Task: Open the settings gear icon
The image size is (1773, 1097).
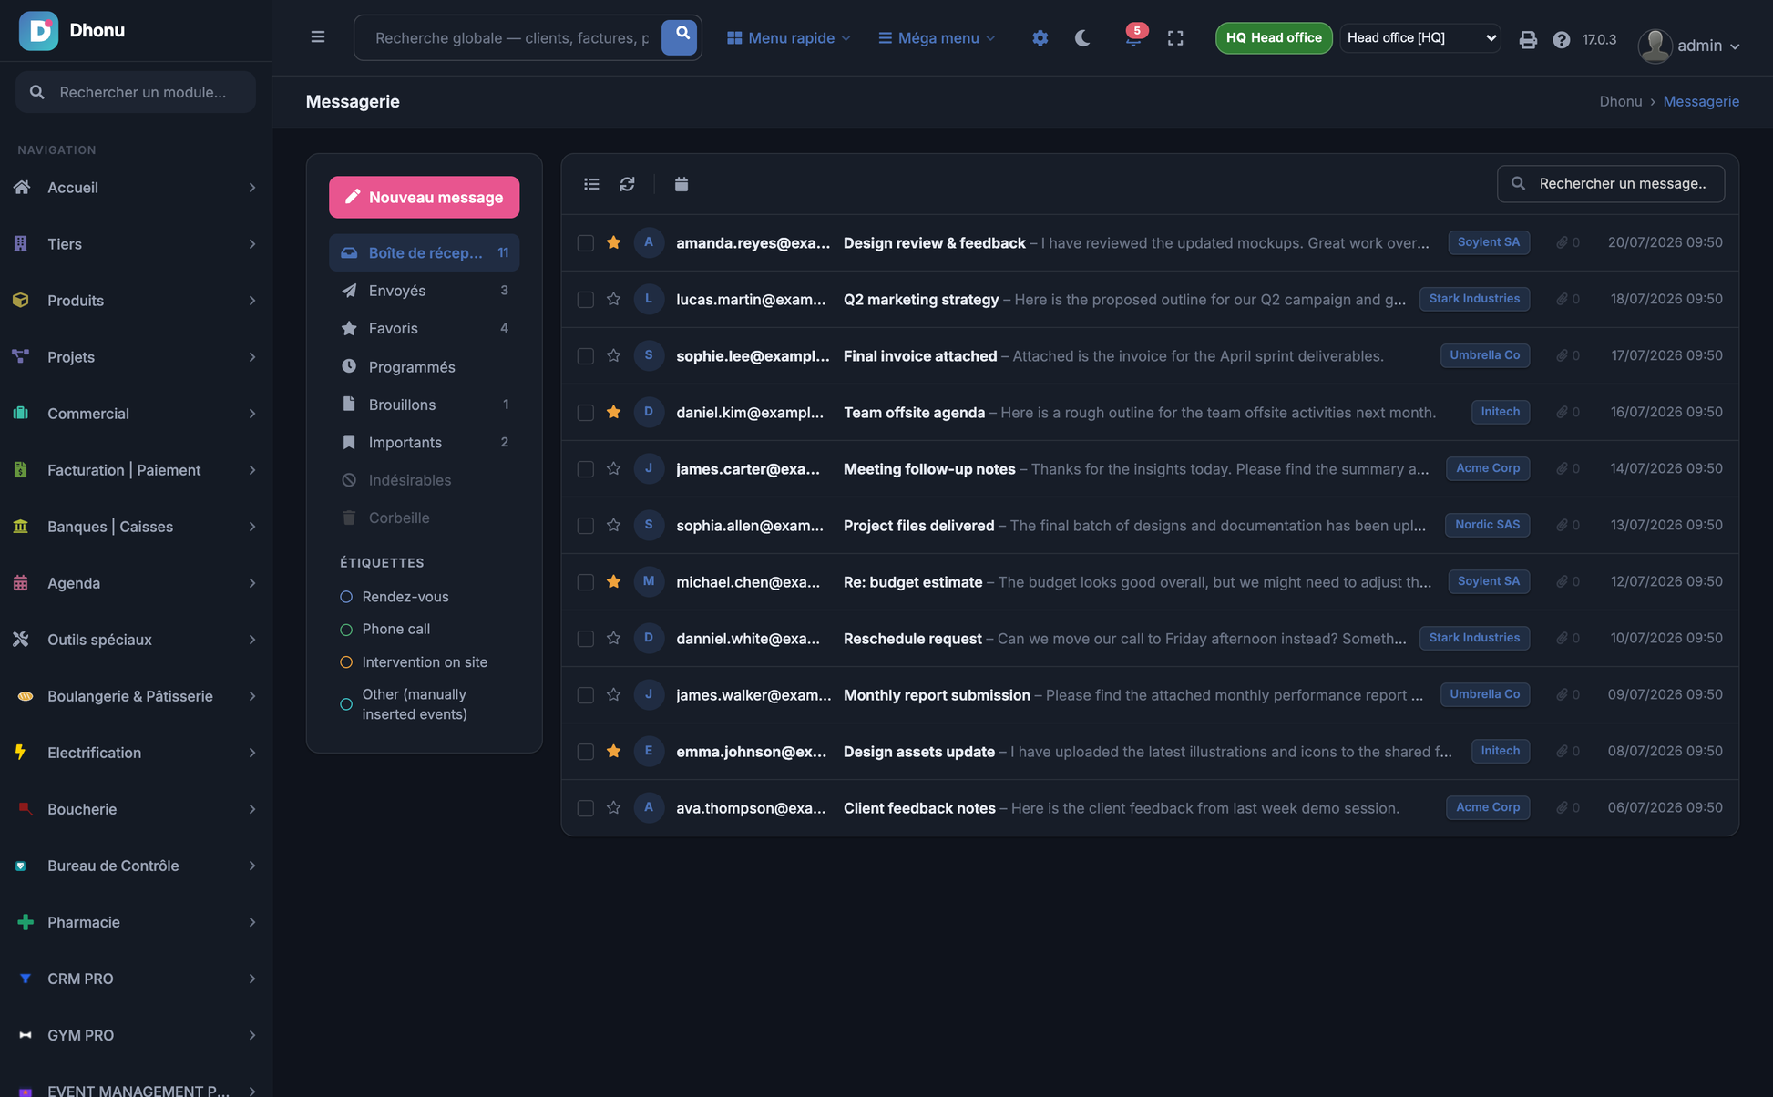Action: tap(1040, 38)
